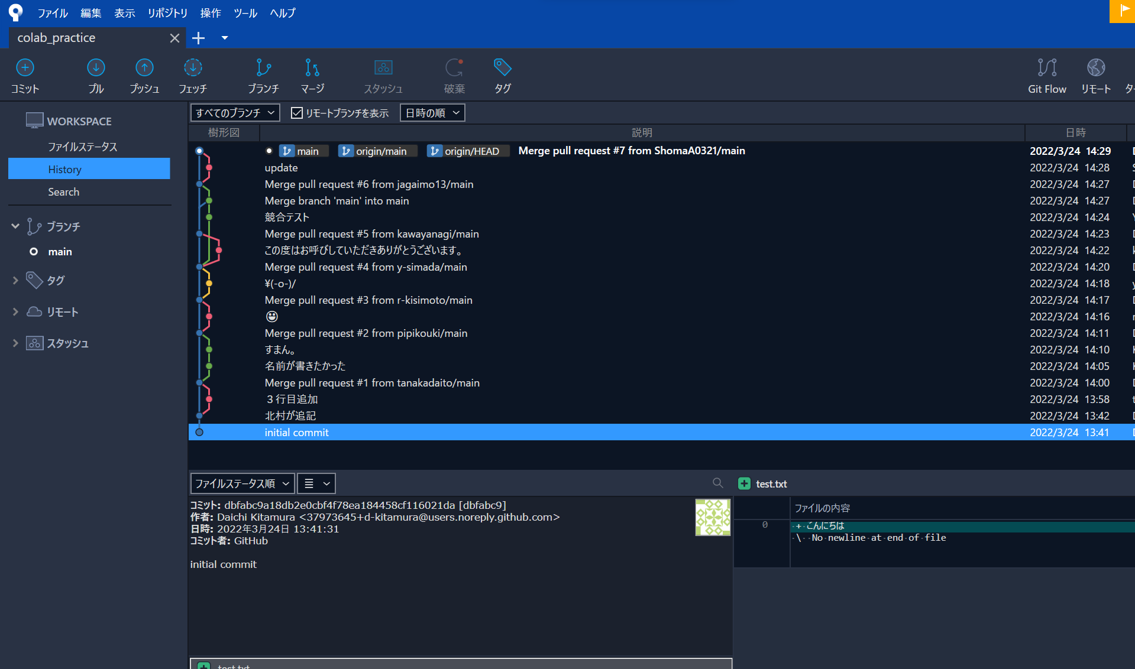Click the Graph (樹形図) column header
Image resolution: width=1135 pixels, height=669 pixels.
coord(224,132)
